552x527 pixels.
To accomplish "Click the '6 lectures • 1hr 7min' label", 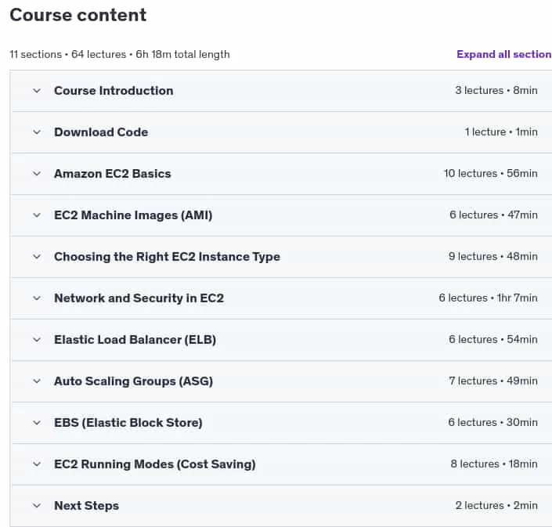I will [x=489, y=298].
